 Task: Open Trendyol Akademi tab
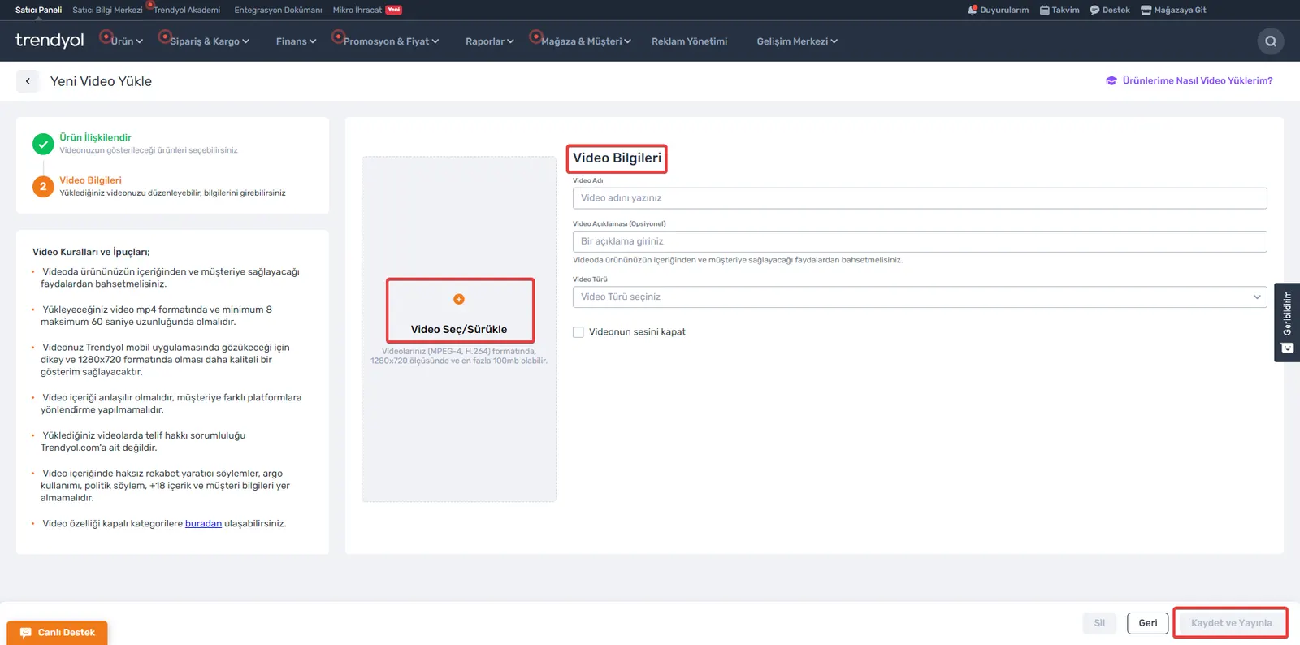pyautogui.click(x=187, y=10)
